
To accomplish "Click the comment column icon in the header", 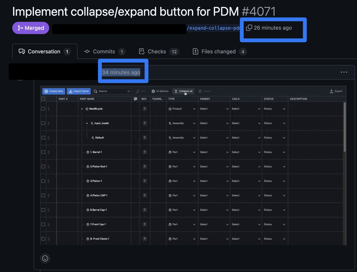I will [136, 99].
